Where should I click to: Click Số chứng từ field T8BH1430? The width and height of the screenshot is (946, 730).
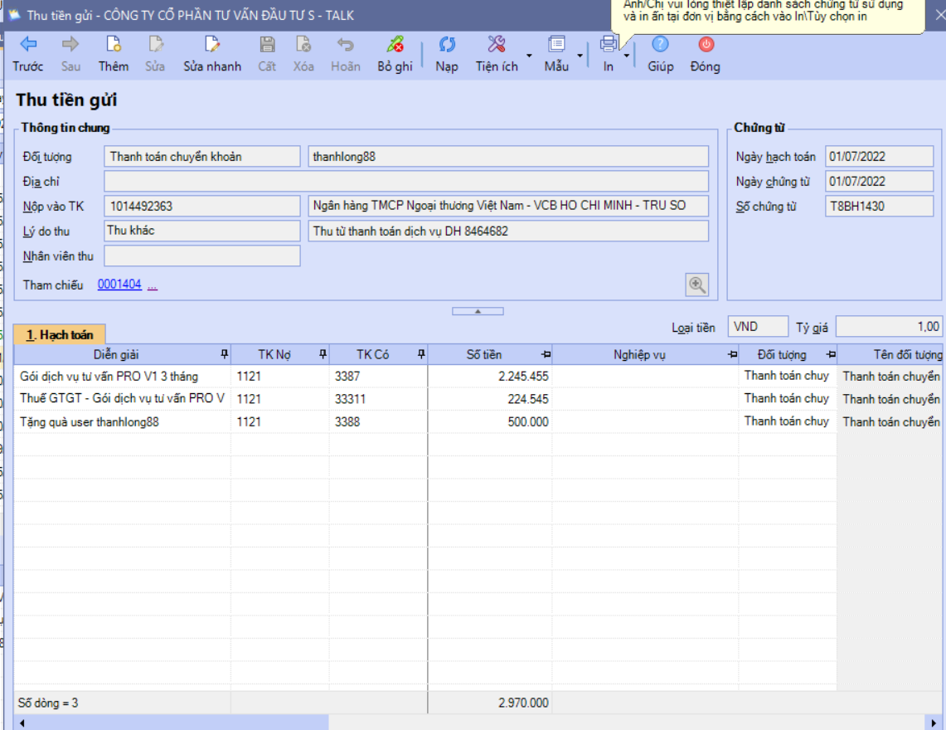(x=879, y=206)
